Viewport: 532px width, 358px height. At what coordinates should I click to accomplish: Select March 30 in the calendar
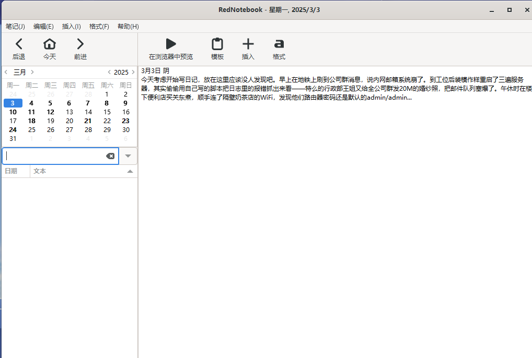click(x=125, y=130)
